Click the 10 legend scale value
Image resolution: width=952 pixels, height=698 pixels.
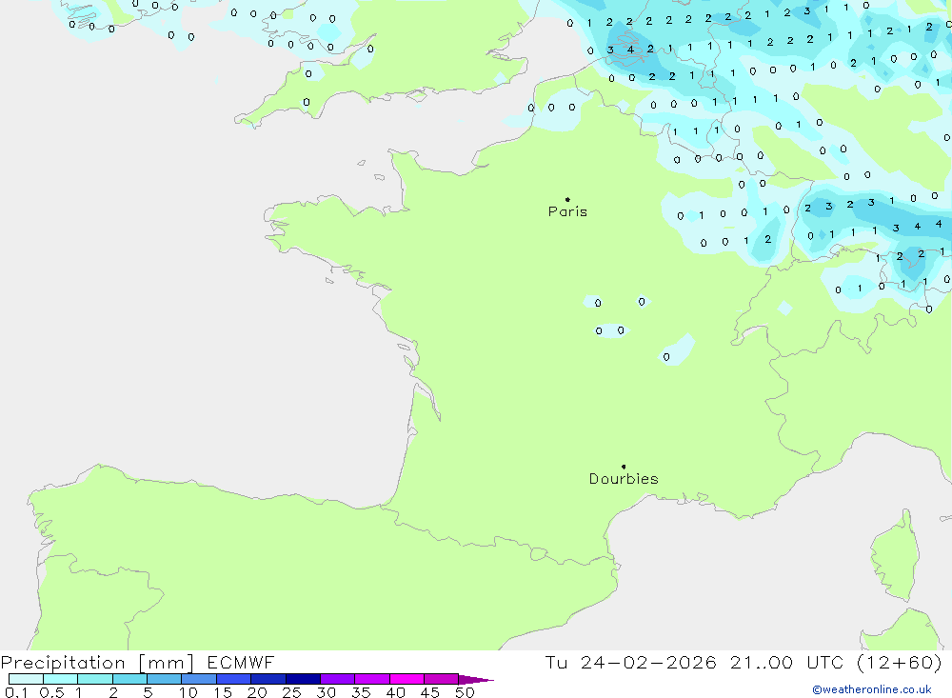coord(188,692)
